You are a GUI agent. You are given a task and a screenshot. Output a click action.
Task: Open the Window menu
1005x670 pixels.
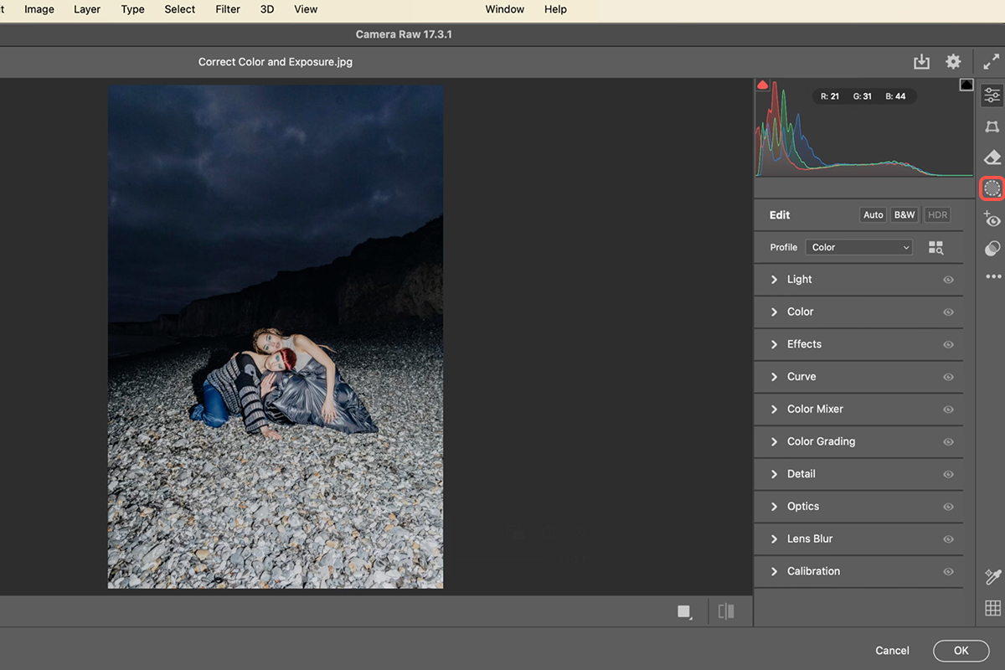point(505,9)
